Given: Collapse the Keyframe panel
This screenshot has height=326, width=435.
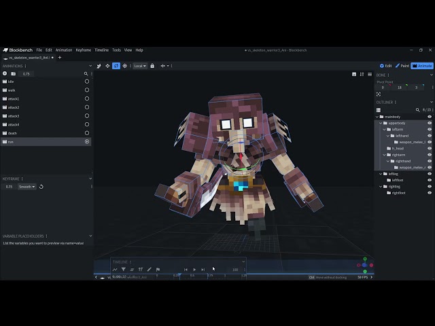Looking at the screenshot, I should 90,179.
